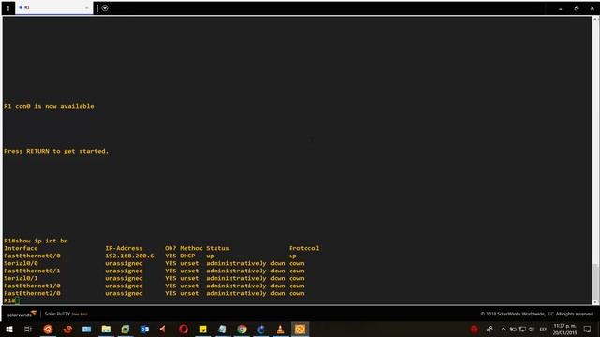Click the scrollbar up arrow in terminal
Screen dimensions: 600x337
(x=596, y=19)
